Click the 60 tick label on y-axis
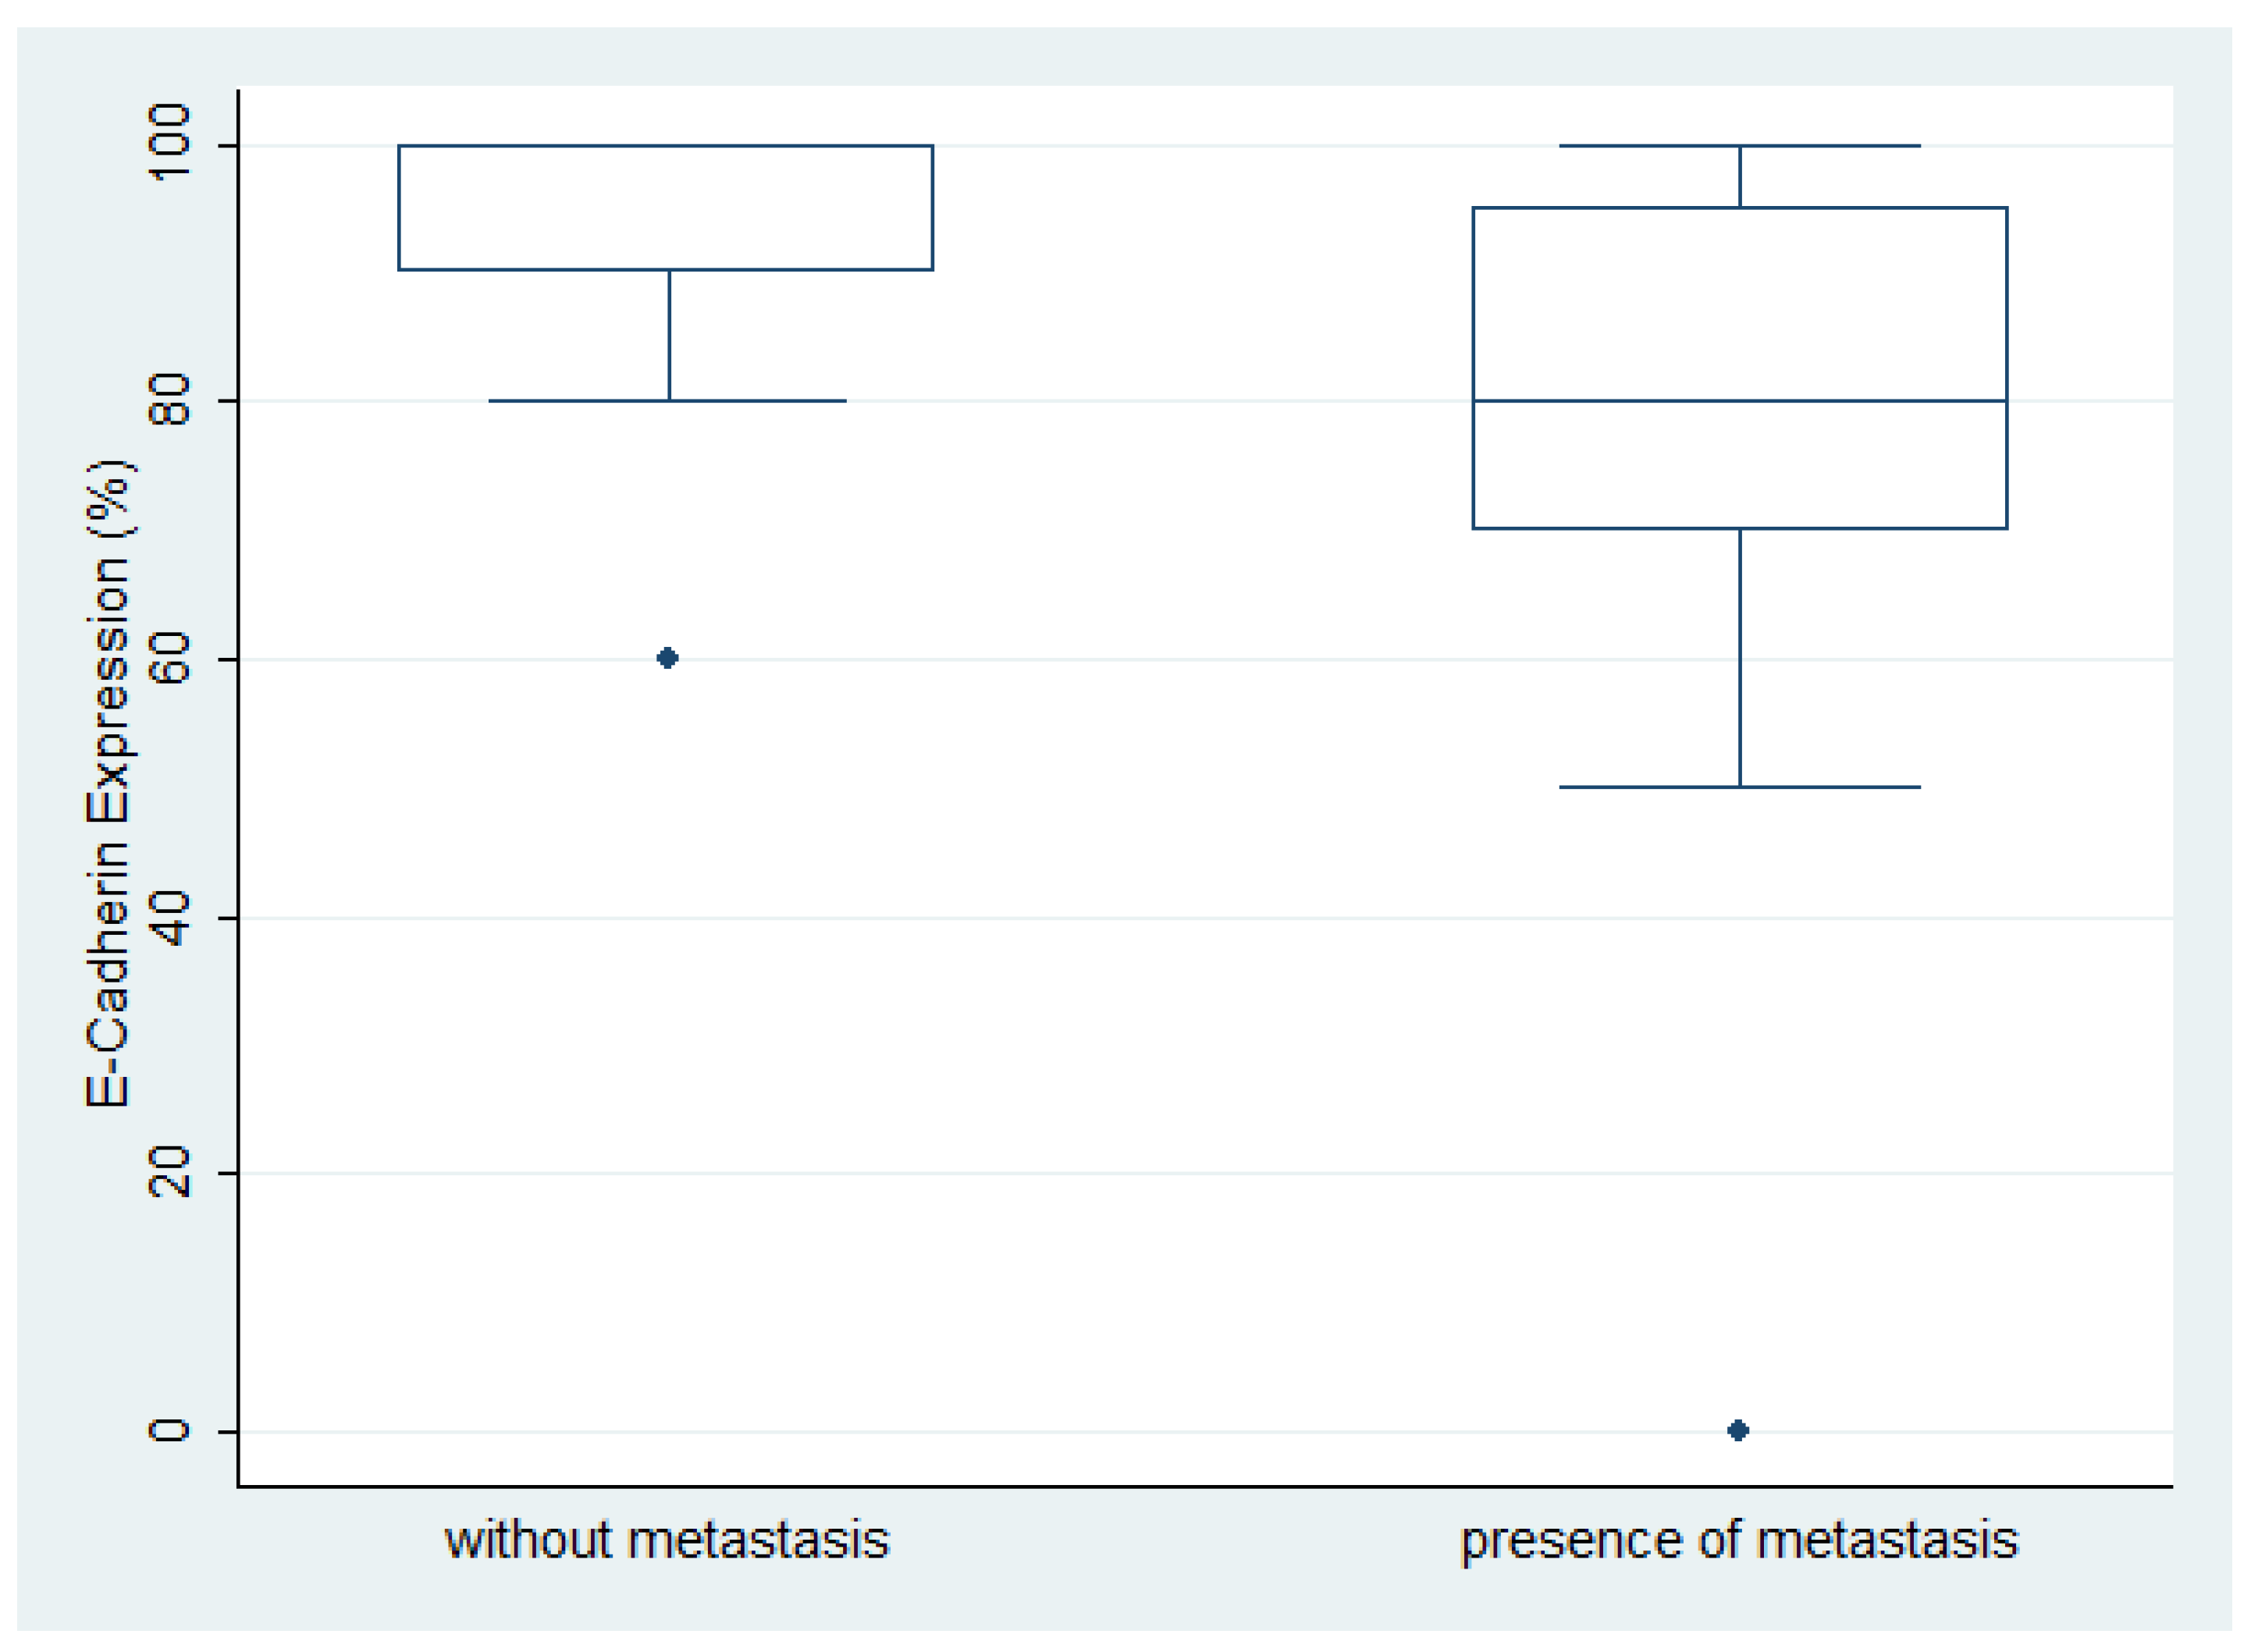Screen dimensions: 2251x1652 click(168, 658)
